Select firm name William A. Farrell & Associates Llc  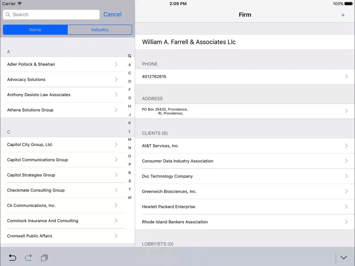189,42
